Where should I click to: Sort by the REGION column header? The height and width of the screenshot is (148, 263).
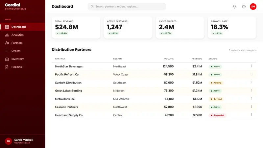tap(117, 59)
